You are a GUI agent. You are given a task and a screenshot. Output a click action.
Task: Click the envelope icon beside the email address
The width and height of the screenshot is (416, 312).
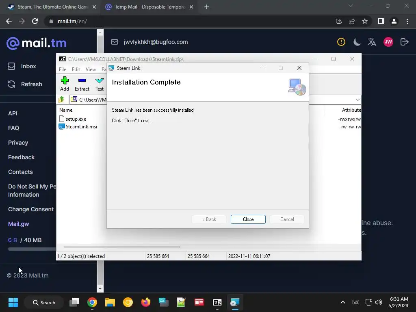pos(115,42)
